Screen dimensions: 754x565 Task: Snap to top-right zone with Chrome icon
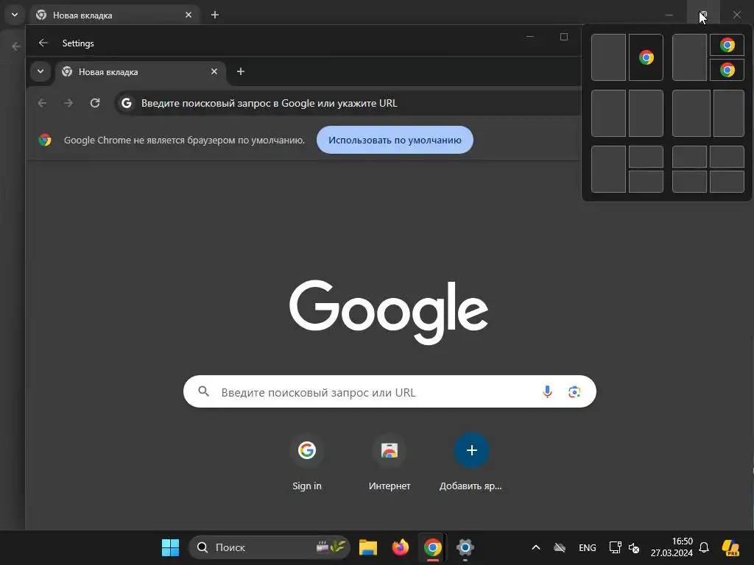pyautogui.click(x=727, y=45)
